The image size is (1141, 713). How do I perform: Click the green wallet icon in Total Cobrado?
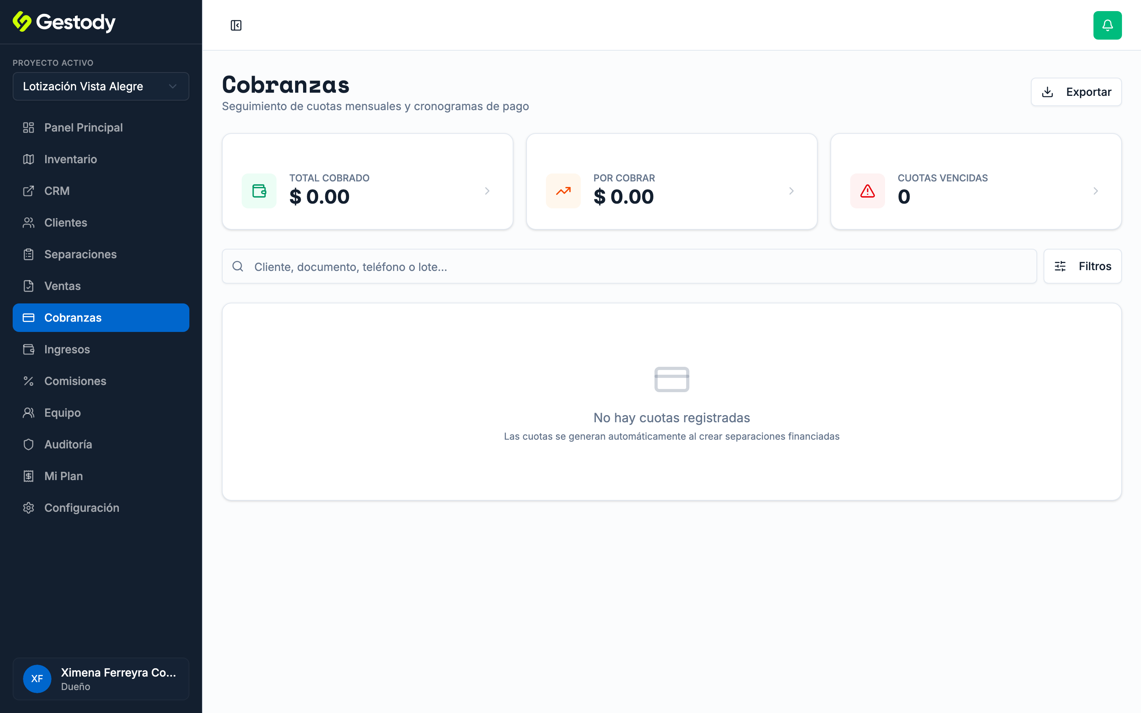(x=259, y=191)
